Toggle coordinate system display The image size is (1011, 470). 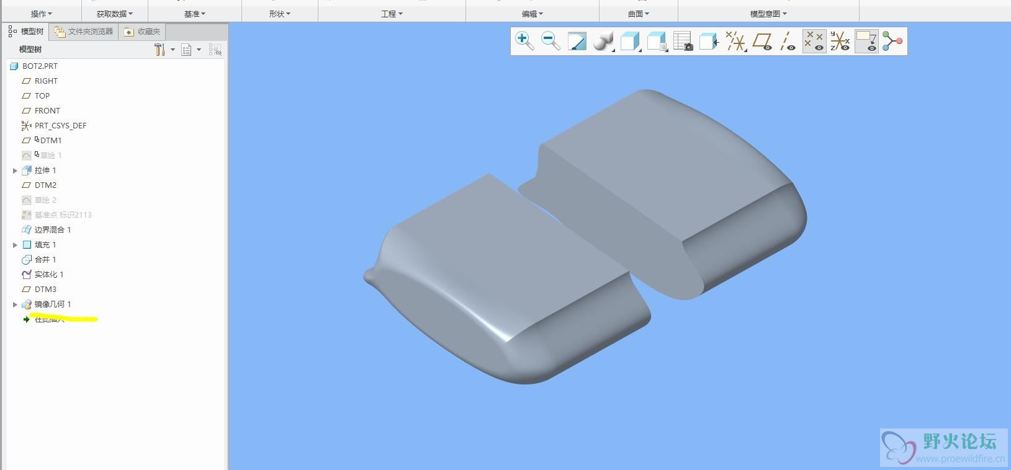[x=840, y=42]
